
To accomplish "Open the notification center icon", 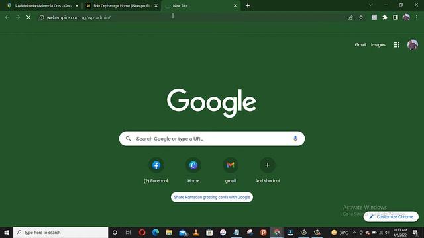I will click(x=415, y=232).
